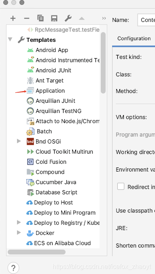Image resolution: width=155 pixels, height=274 pixels.
Task: Click the ECS on Alibaba Cloud icon
Action: [30, 243]
